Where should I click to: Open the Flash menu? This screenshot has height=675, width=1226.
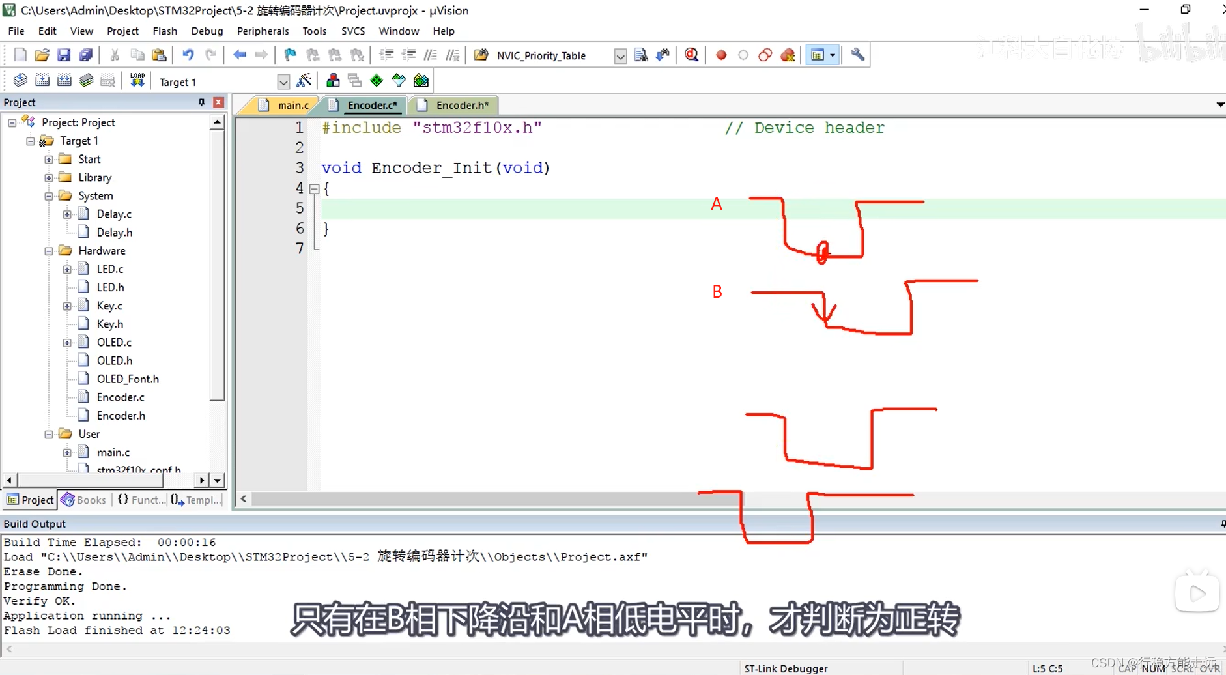coord(165,31)
